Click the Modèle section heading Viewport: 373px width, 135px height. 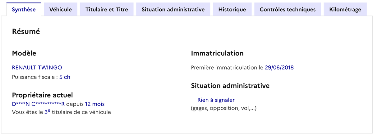[x=24, y=53]
